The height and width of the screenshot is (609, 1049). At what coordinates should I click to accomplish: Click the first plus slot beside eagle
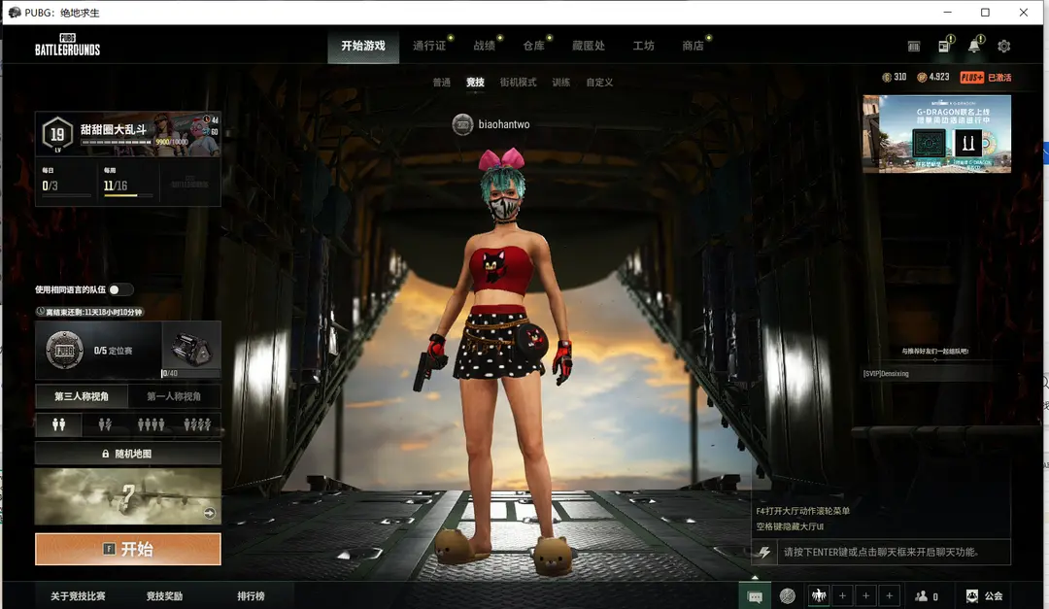click(842, 595)
